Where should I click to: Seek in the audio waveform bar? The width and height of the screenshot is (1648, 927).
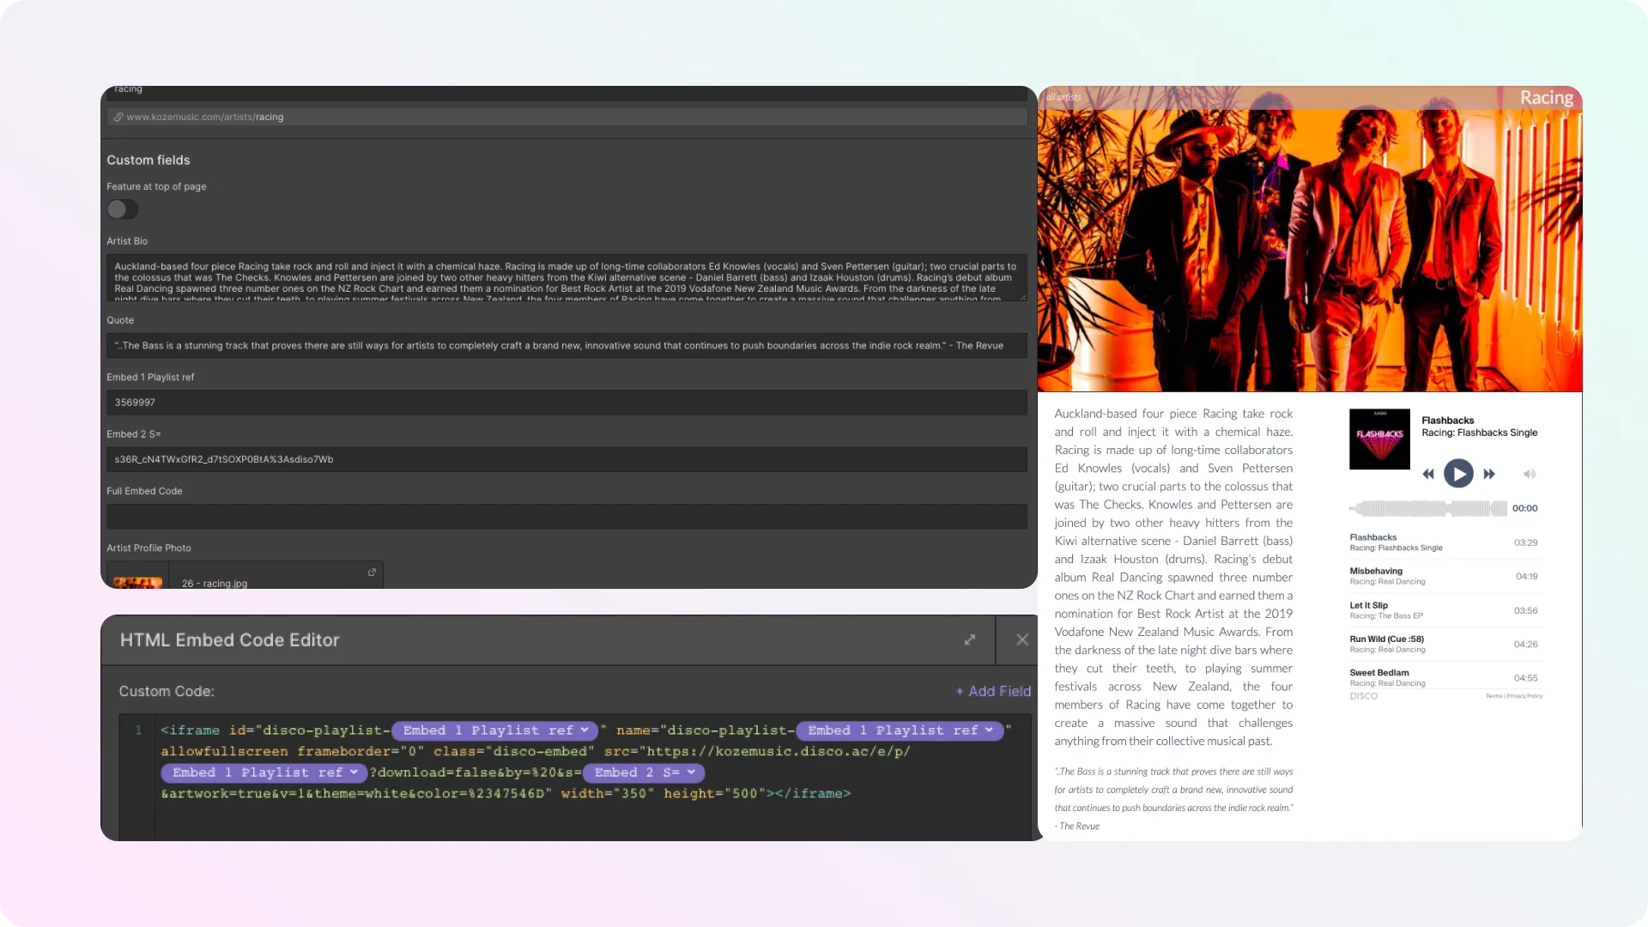1428,509
